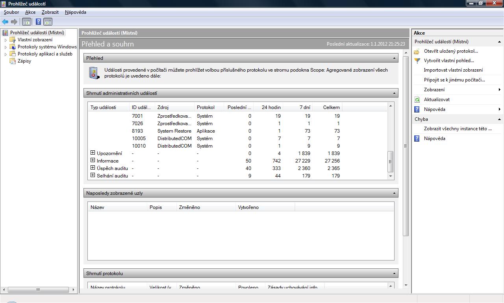Expand the Upozornění event type row
The image size is (504, 303).
coord(93,153)
